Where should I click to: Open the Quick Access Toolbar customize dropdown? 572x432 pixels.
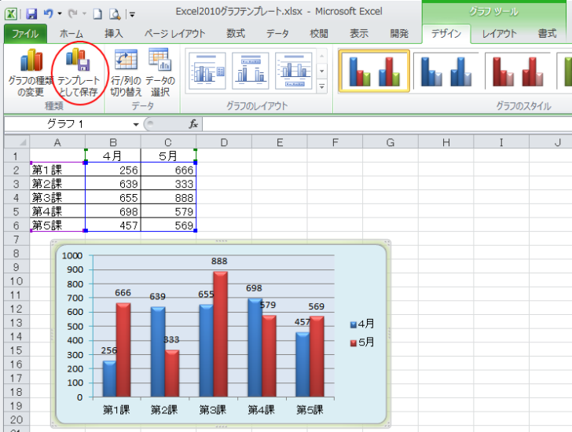(132, 14)
